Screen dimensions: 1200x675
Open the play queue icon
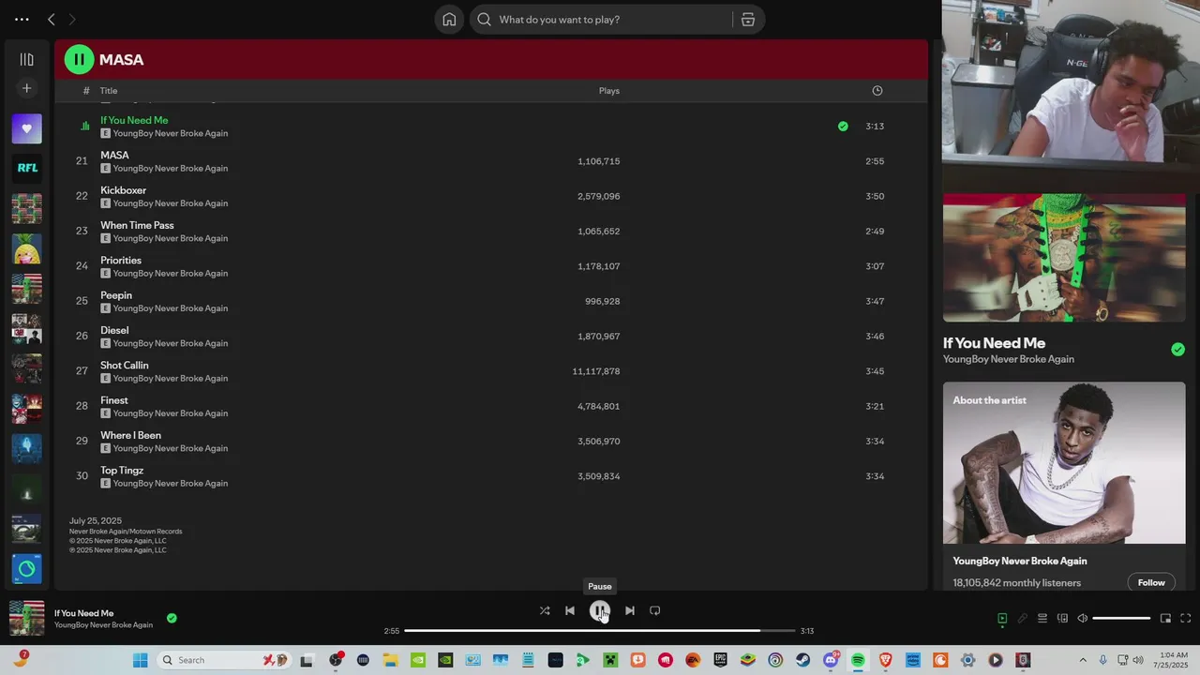click(1042, 619)
